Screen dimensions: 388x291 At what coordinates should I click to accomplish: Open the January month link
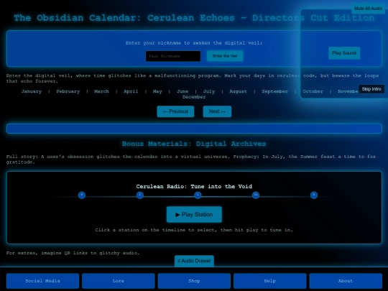coord(32,91)
